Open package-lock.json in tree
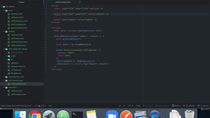 click(18, 66)
